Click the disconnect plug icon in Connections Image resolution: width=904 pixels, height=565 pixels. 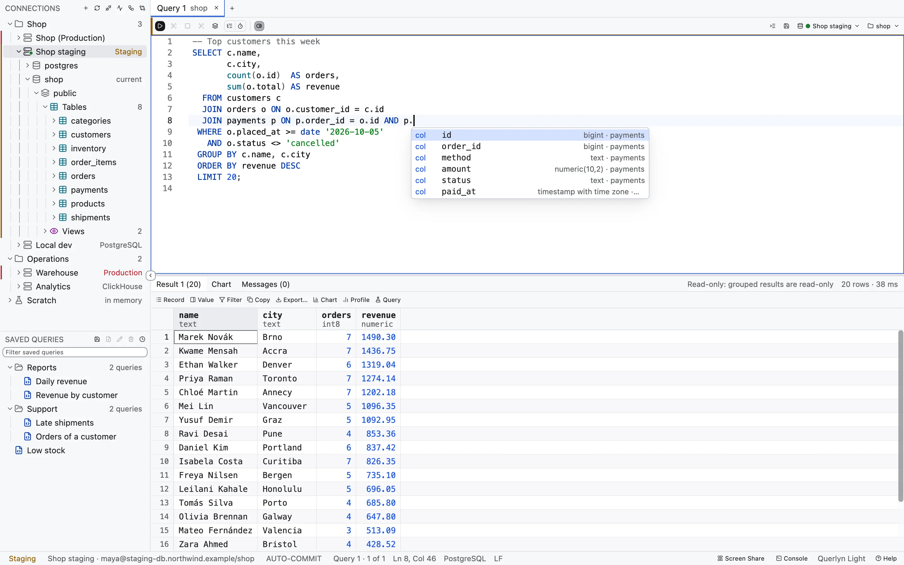click(108, 8)
